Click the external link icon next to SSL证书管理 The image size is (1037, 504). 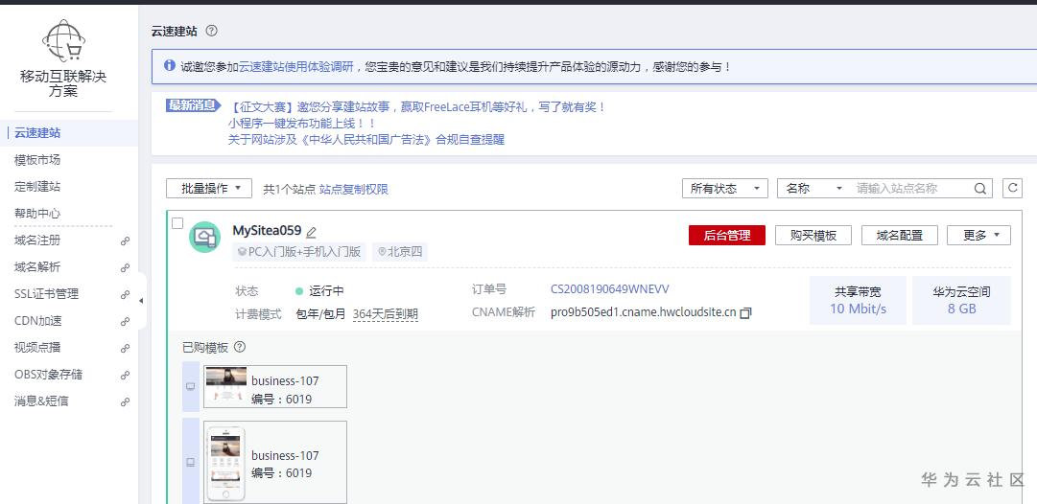(125, 294)
